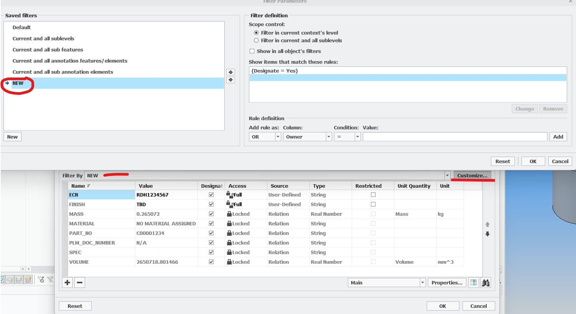Viewport: 576px width, 314px height.
Task: Delete parameter with minus button
Action: click(80, 283)
